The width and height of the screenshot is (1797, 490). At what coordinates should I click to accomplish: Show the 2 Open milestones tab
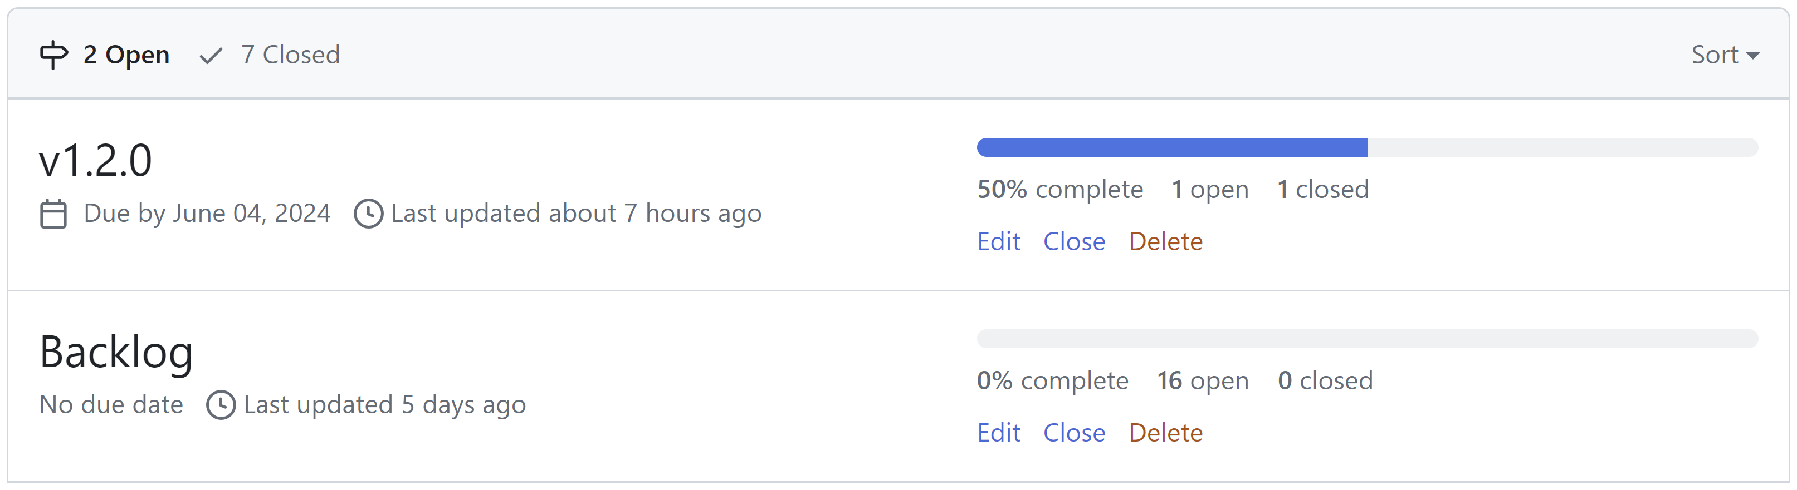click(x=126, y=55)
